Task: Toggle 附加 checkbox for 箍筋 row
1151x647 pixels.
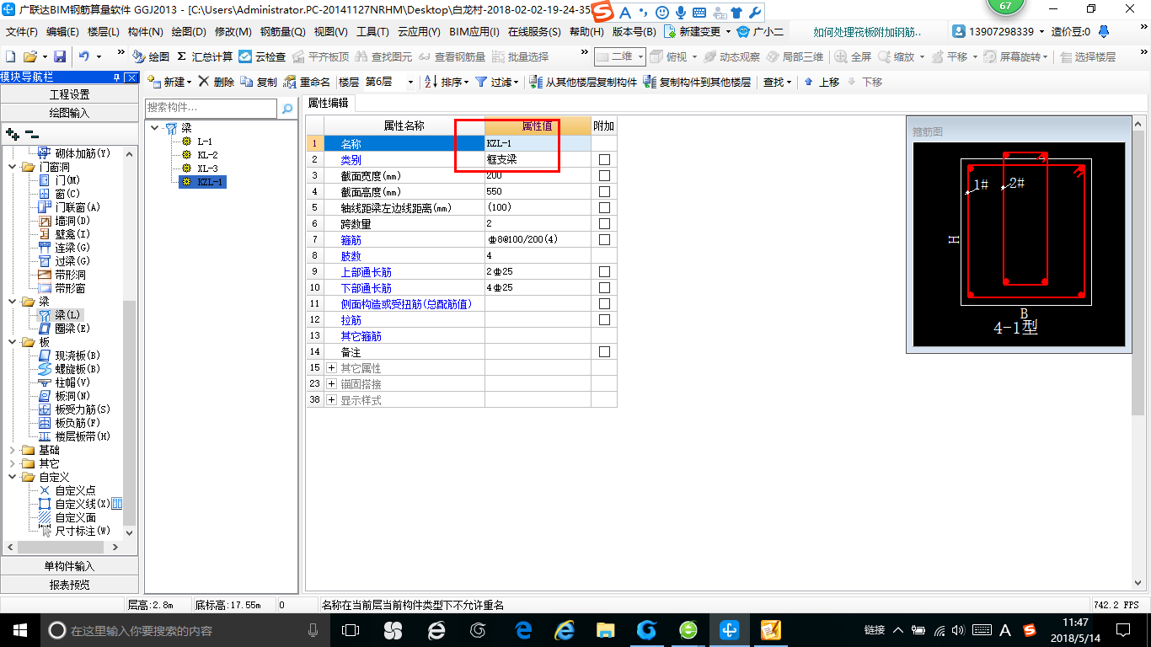Action: click(604, 240)
